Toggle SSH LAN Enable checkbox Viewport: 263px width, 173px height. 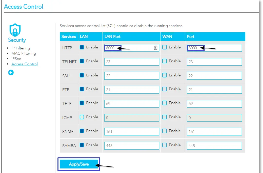coord(82,75)
